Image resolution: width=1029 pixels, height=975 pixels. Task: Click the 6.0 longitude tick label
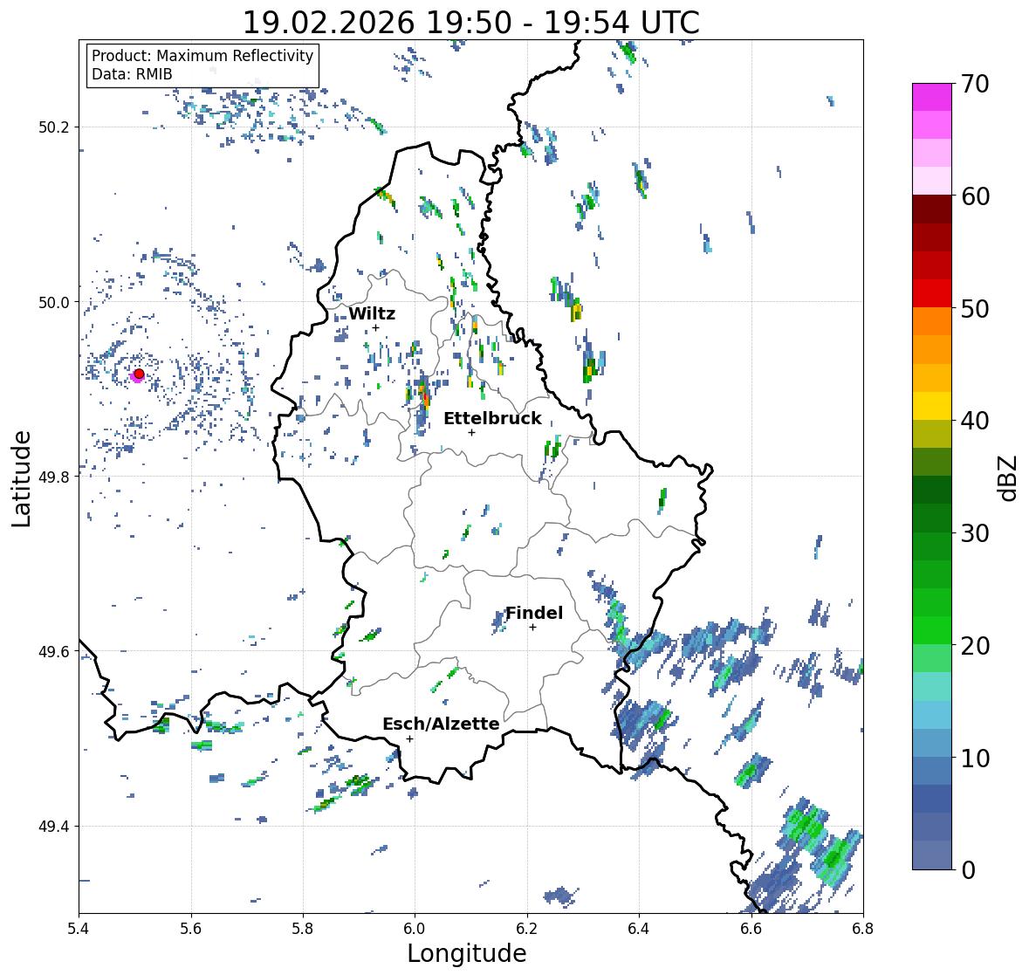[x=415, y=928]
